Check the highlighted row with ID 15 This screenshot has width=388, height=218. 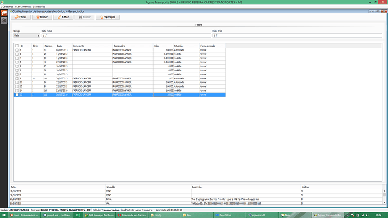(x=17, y=94)
